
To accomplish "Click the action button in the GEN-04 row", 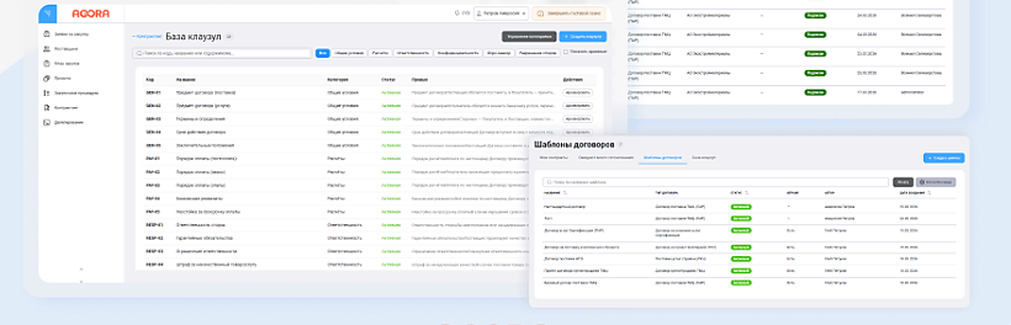I will (x=577, y=132).
